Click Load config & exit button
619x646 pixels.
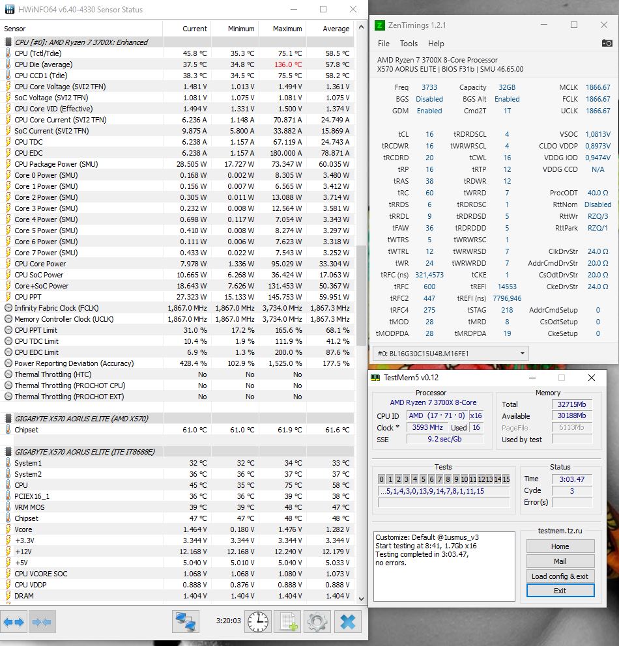tap(560, 576)
